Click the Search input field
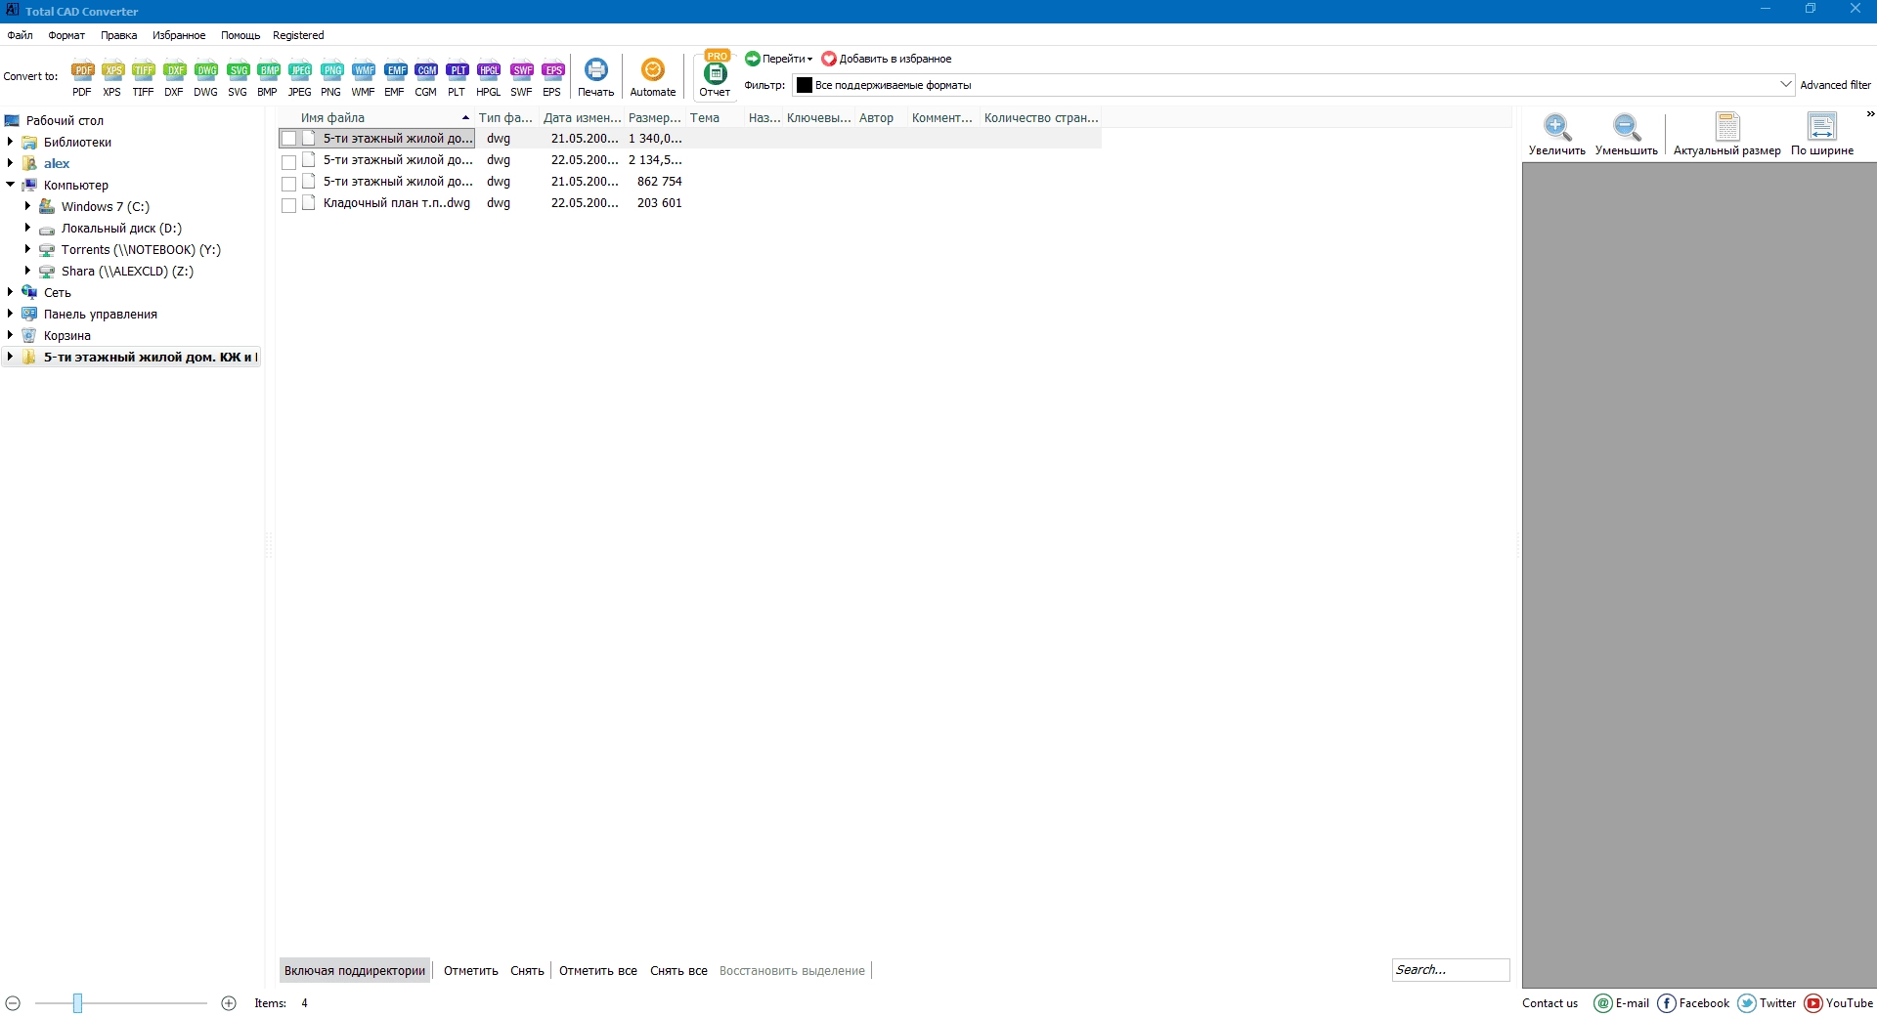Viewport: 1877px width, 1016px height. tap(1451, 969)
